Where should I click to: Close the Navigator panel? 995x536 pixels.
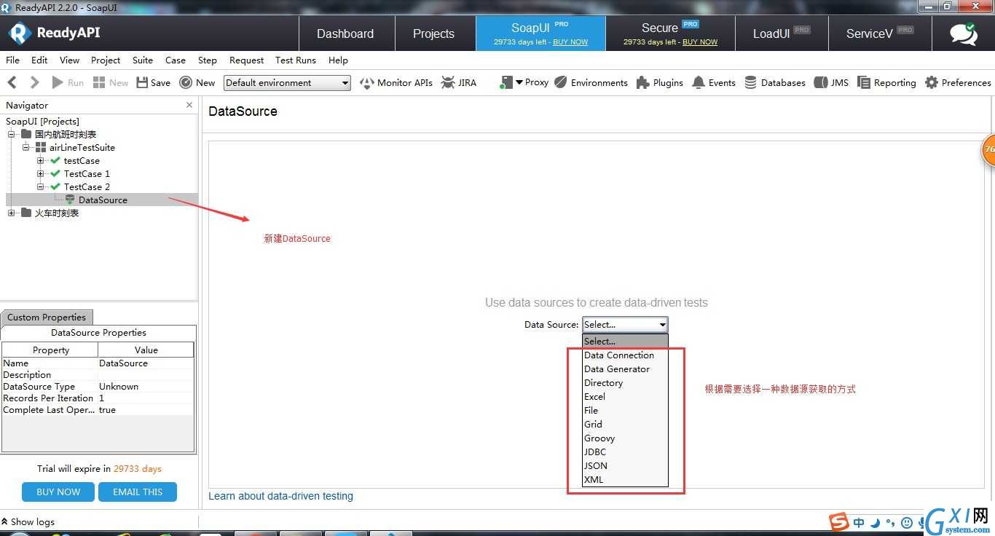tap(189, 105)
